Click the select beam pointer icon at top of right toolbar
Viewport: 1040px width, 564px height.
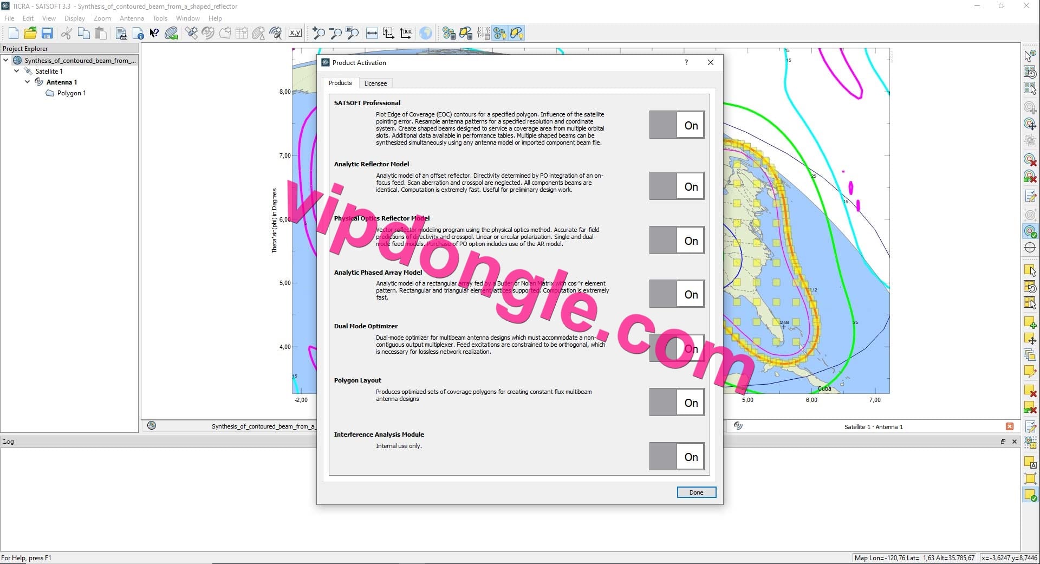pyautogui.click(x=1030, y=55)
